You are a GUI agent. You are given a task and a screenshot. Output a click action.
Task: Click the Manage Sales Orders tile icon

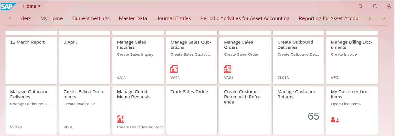point(228,69)
